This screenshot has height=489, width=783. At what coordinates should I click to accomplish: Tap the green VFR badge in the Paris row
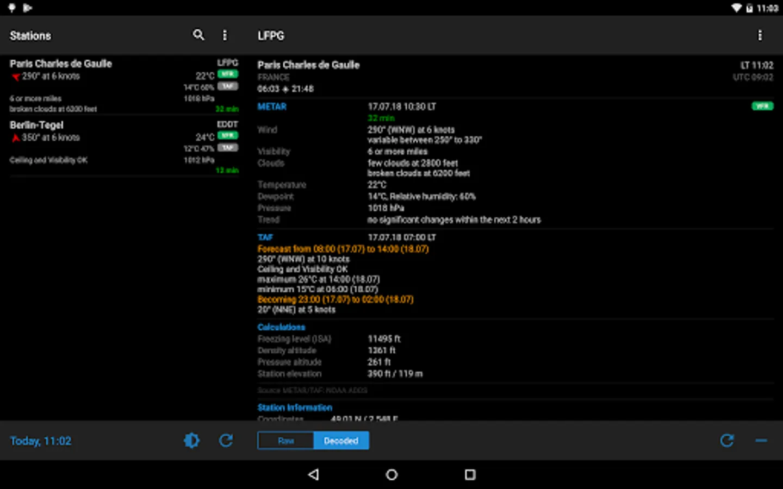coord(228,74)
